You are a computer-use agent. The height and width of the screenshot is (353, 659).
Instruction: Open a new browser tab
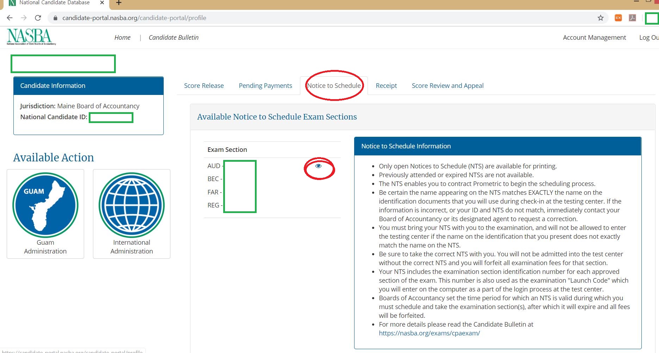pyautogui.click(x=119, y=3)
